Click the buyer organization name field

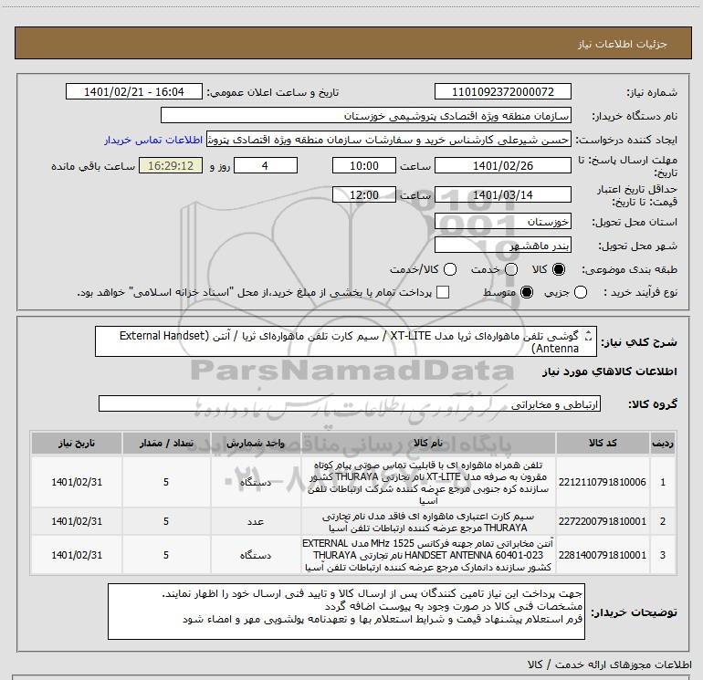(x=366, y=115)
